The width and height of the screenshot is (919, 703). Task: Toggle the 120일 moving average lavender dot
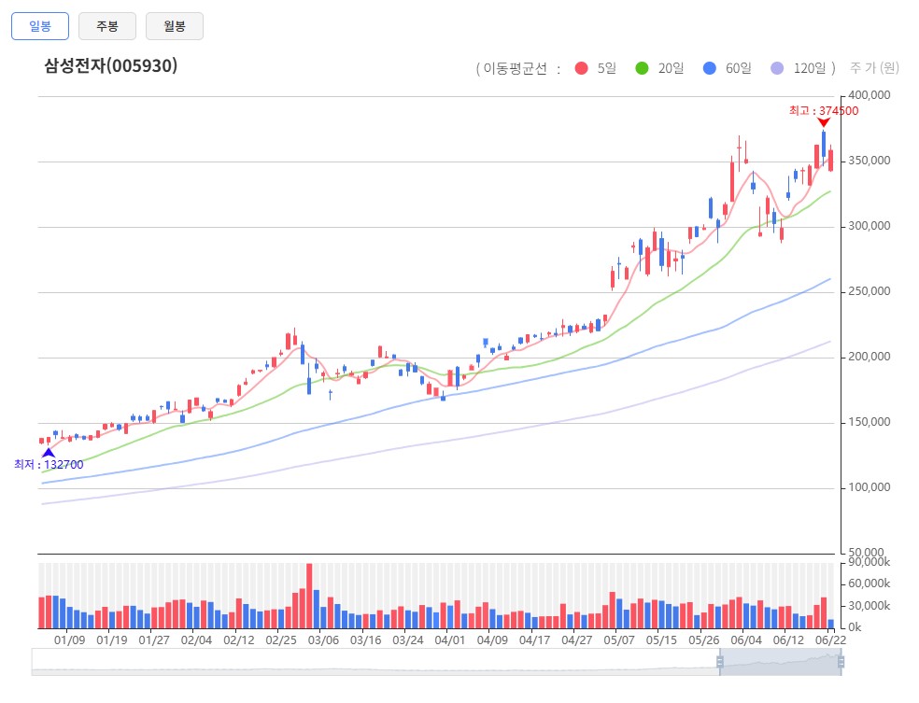777,68
